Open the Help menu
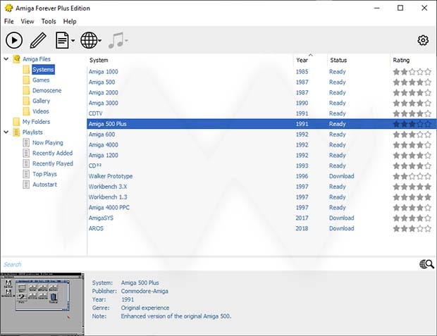The height and width of the screenshot is (336, 437). point(70,21)
